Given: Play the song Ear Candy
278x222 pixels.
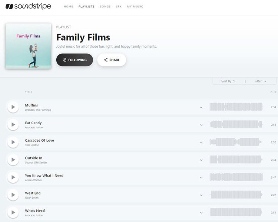Looking at the screenshot, I should [13, 124].
